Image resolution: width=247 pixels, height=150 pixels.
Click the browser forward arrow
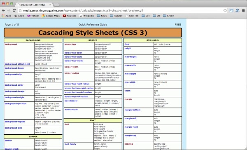(9, 11)
